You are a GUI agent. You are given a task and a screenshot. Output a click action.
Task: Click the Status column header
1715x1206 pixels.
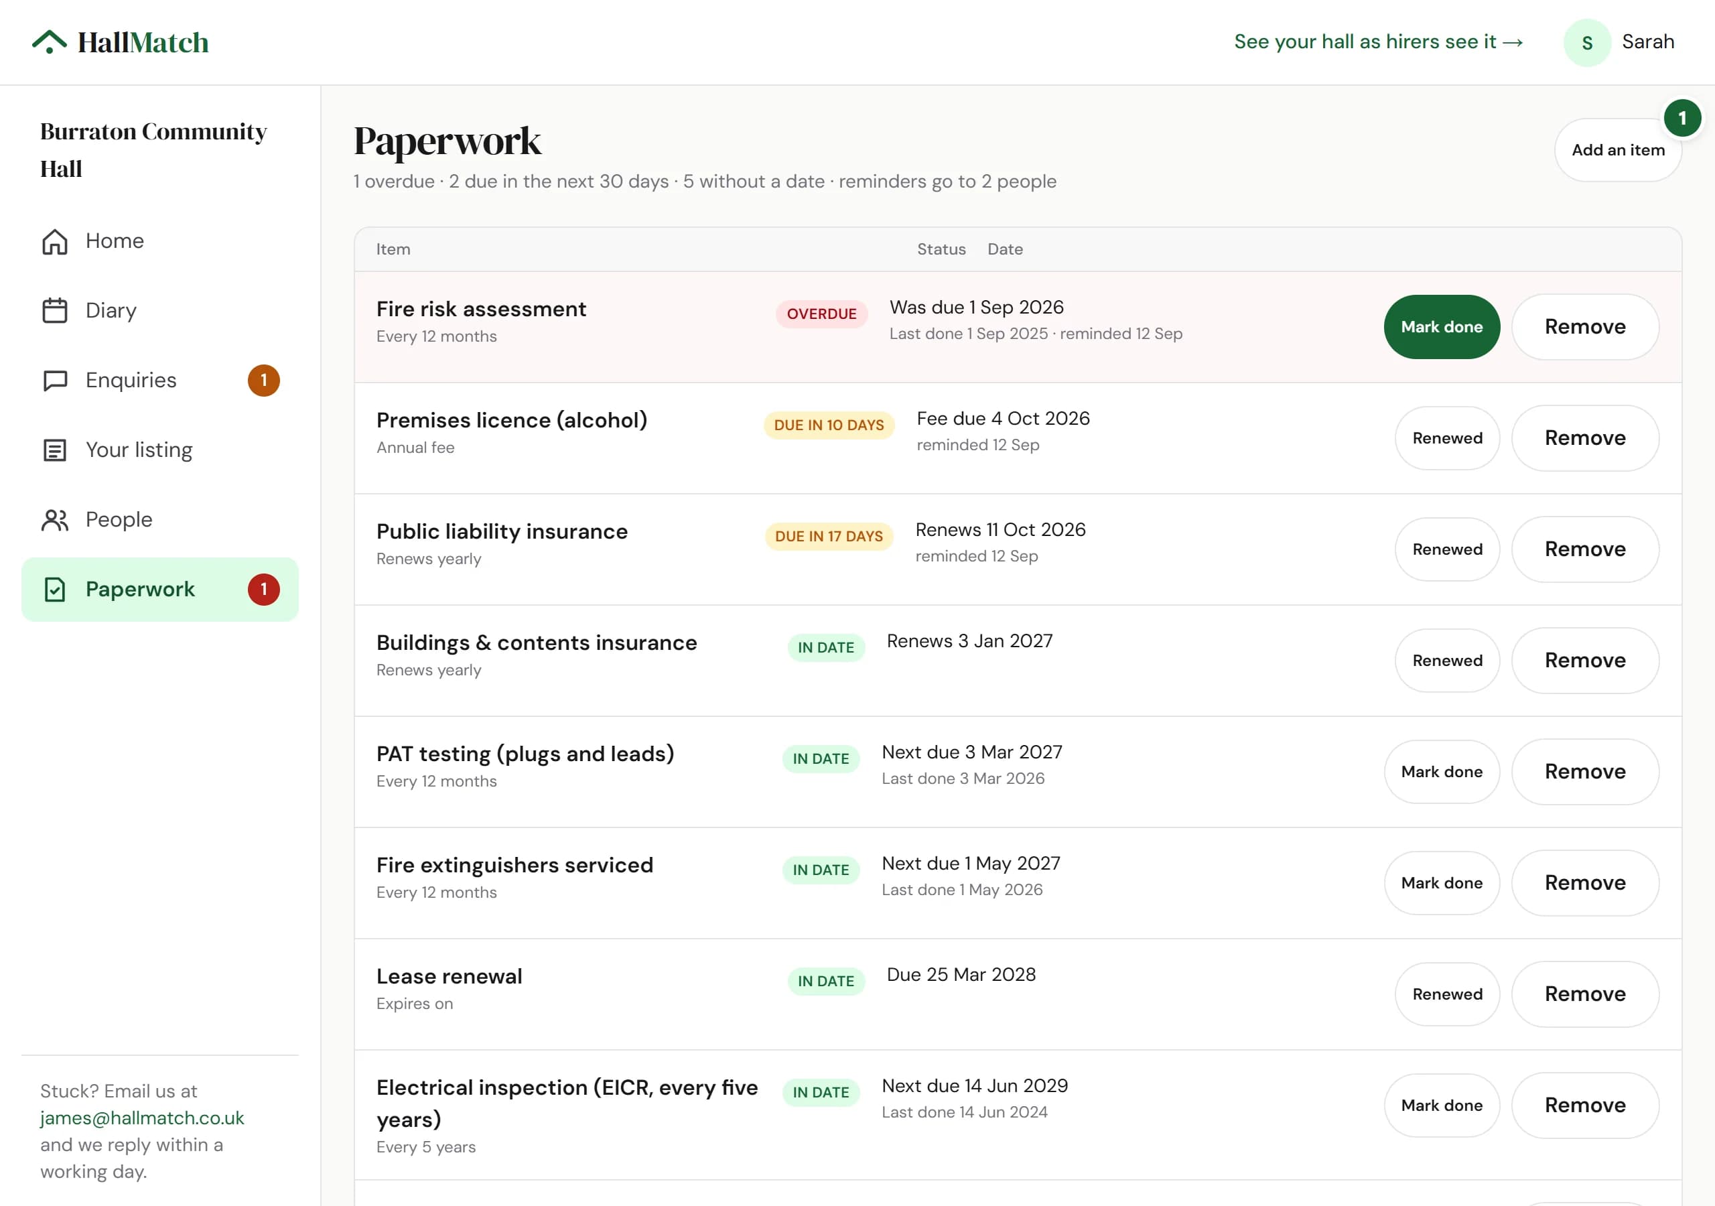(x=941, y=249)
